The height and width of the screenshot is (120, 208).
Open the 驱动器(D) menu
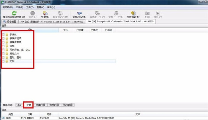pyautogui.click(x=8, y=7)
